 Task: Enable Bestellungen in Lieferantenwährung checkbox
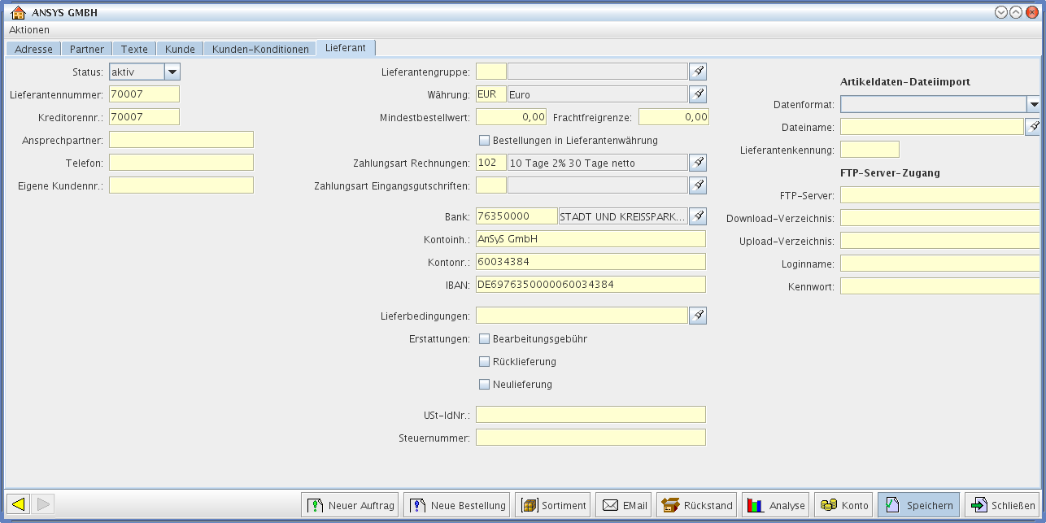pyautogui.click(x=485, y=140)
